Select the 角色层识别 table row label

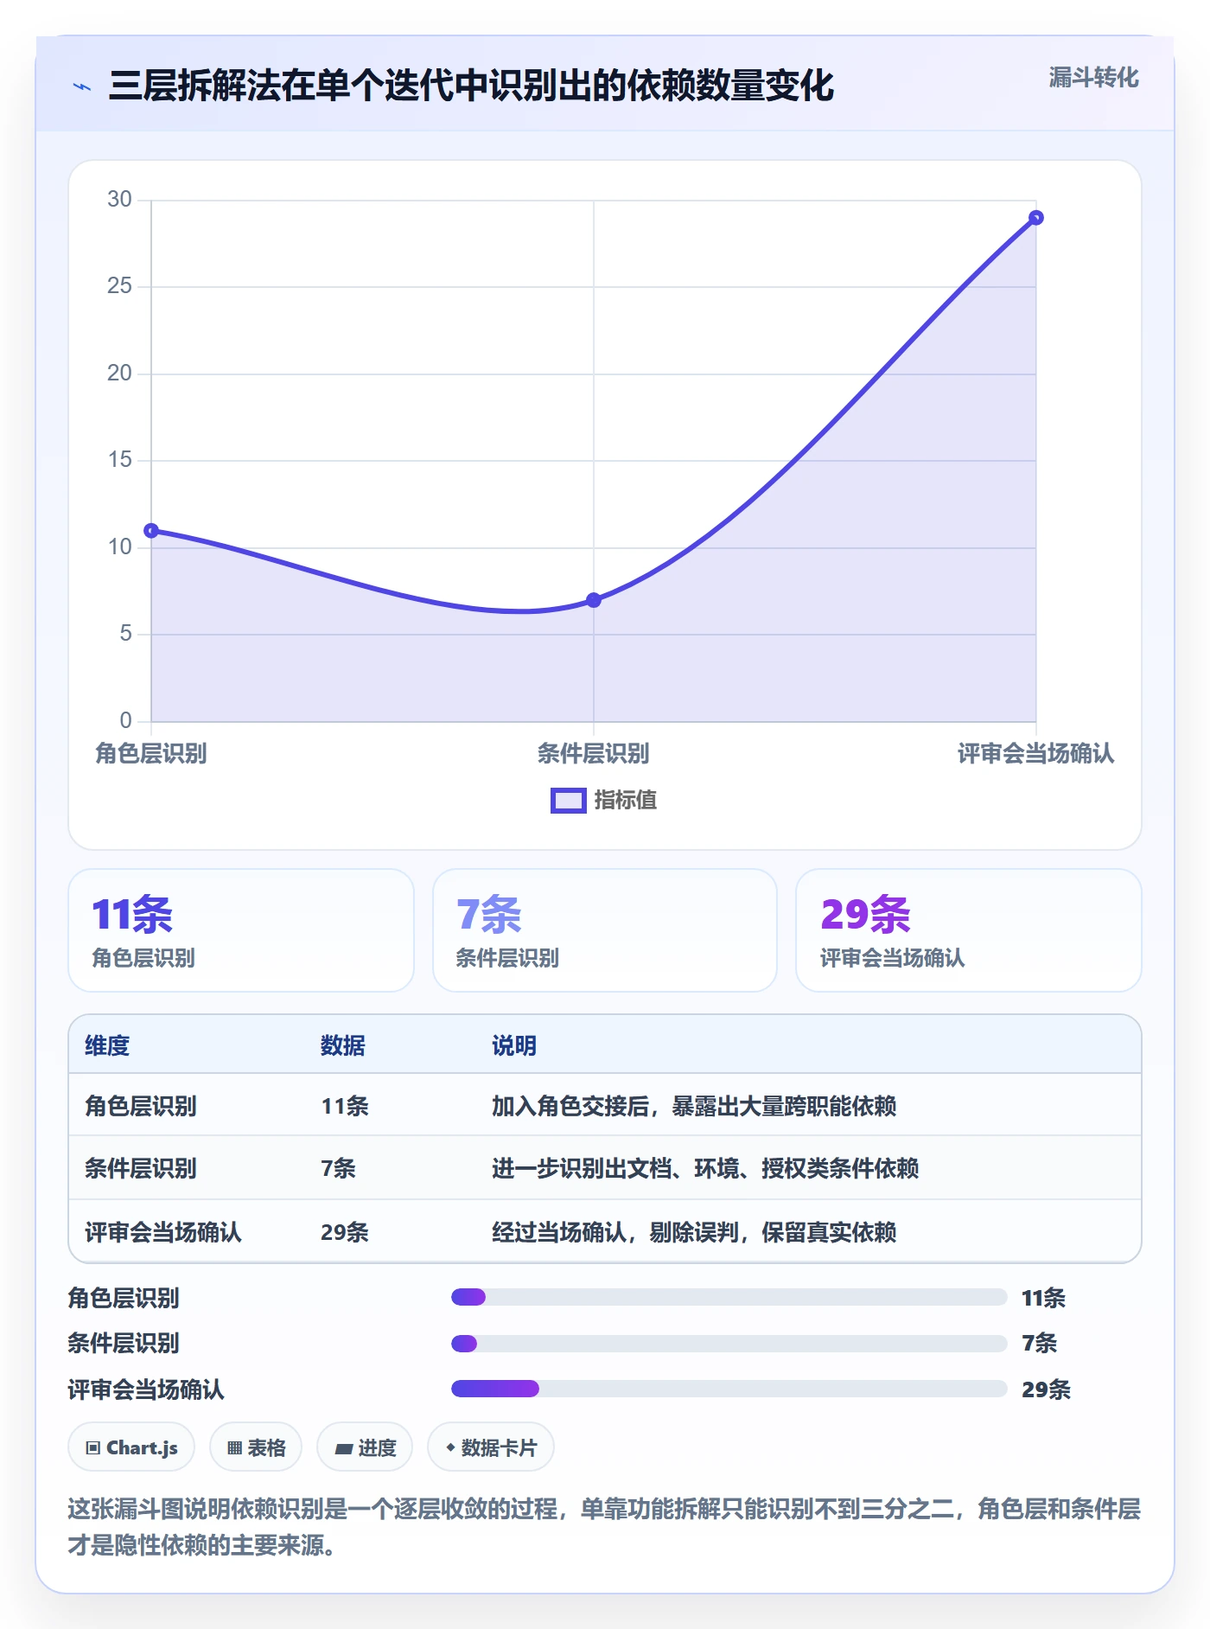[x=141, y=1106]
